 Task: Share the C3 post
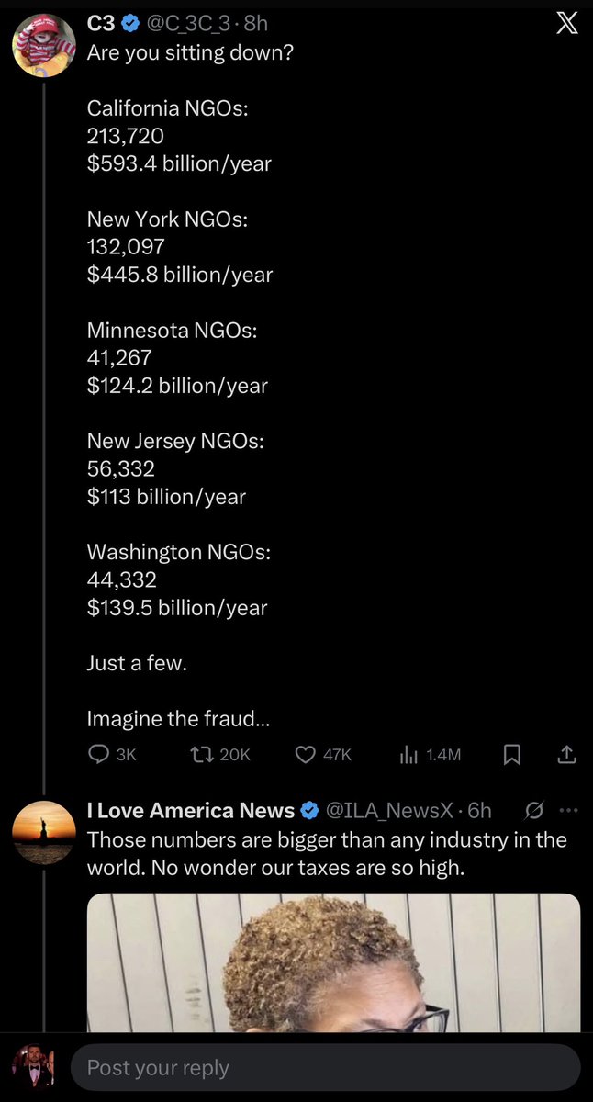pos(566,754)
